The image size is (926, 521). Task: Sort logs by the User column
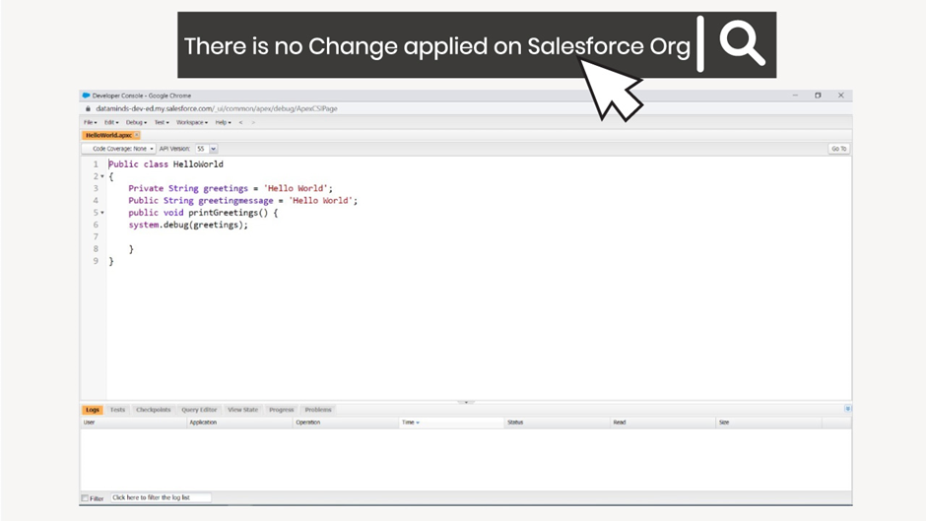[x=133, y=423]
